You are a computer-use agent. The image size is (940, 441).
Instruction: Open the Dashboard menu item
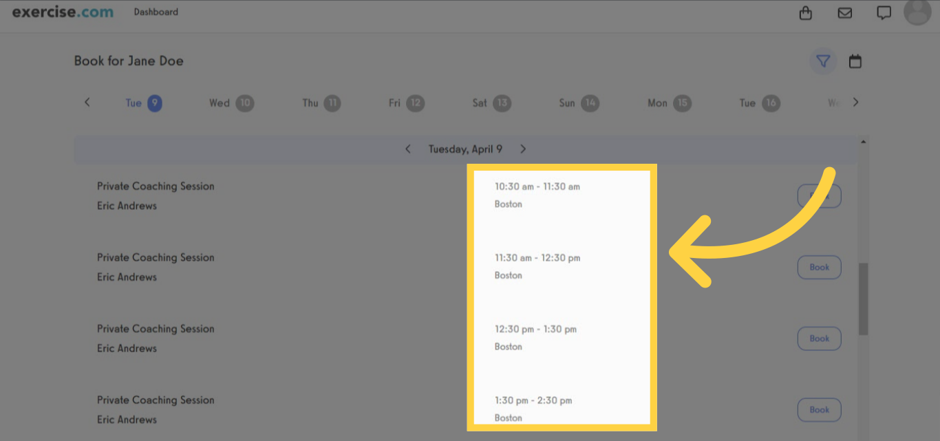tap(156, 12)
